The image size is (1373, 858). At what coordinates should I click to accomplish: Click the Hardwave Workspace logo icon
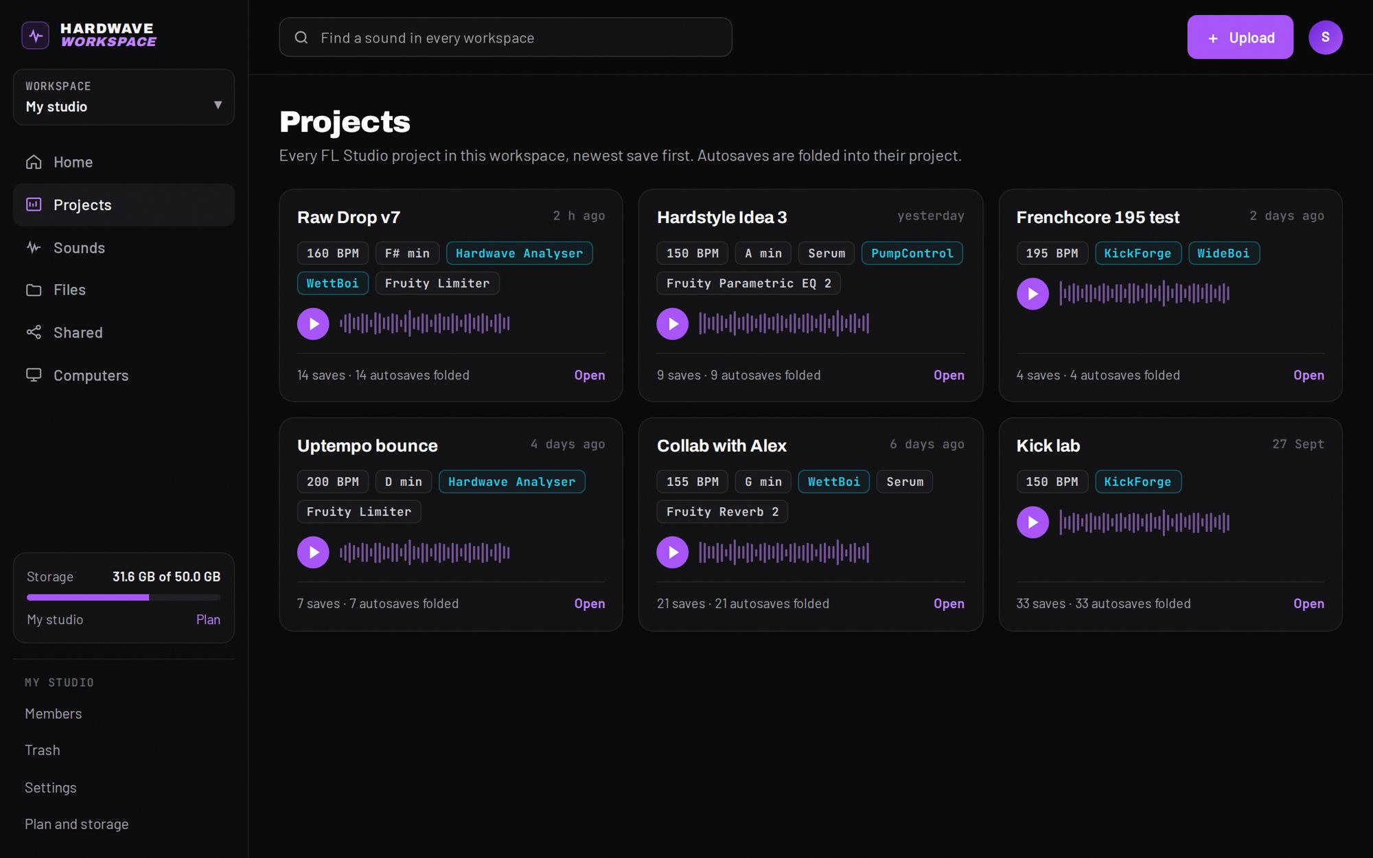(35, 35)
